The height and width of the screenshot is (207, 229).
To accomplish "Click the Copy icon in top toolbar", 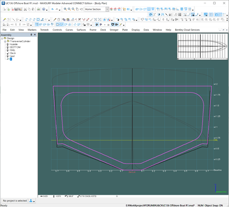I will 29,9.
